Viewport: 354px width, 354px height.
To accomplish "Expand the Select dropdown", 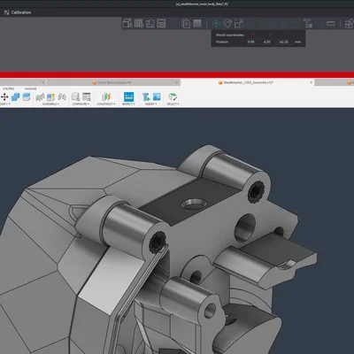I will [x=173, y=104].
